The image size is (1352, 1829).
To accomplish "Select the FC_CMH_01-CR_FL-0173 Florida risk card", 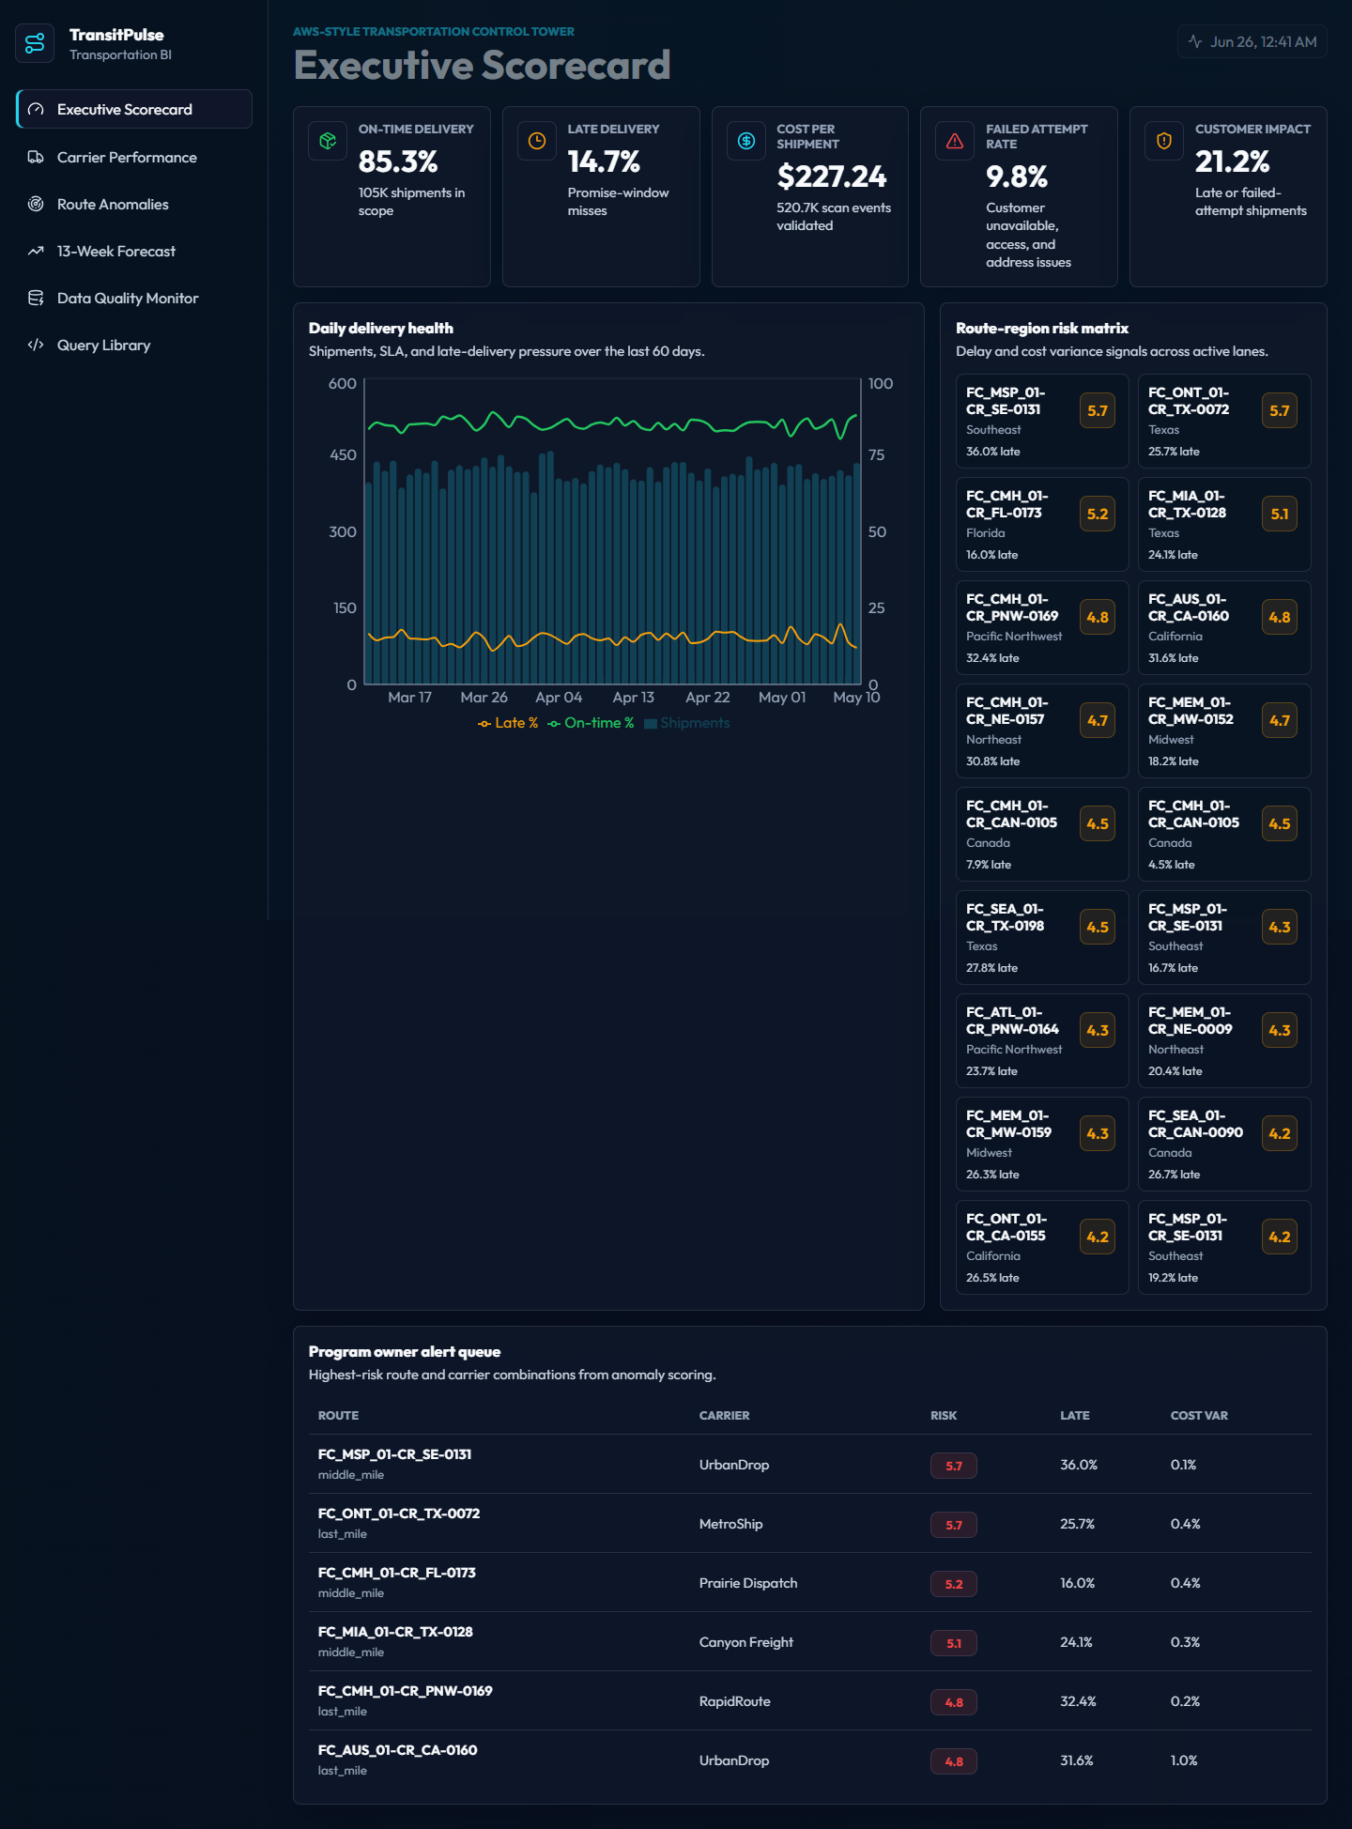I will click(1042, 524).
